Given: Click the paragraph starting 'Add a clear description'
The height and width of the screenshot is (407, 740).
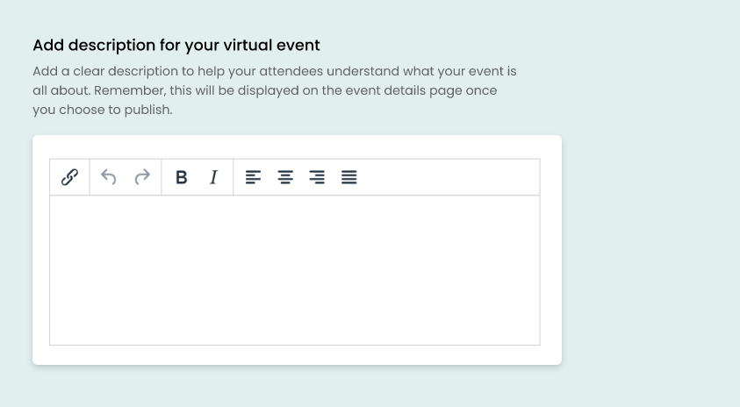Looking at the screenshot, I should pos(275,90).
